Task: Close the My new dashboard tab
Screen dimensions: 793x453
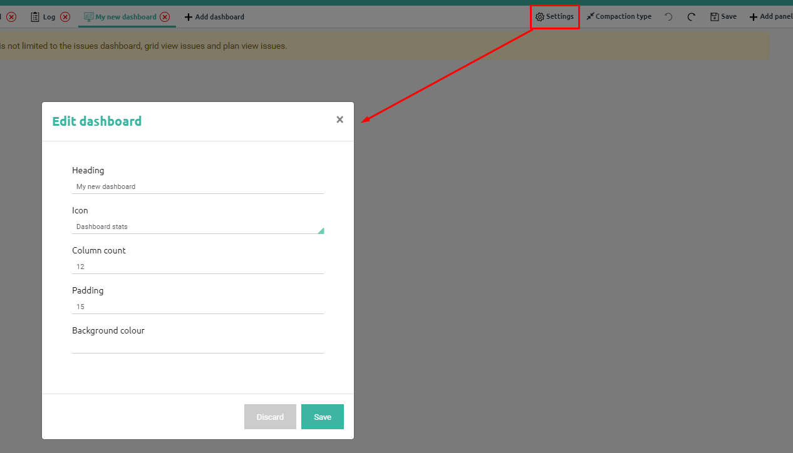Action: click(164, 17)
